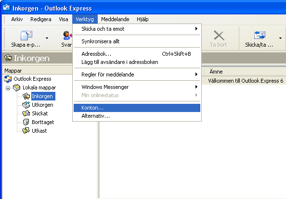Image resolution: width=286 pixels, height=199 pixels.
Task: Open the Skicka/ta emot dropdown arrow
Action: click(280, 38)
